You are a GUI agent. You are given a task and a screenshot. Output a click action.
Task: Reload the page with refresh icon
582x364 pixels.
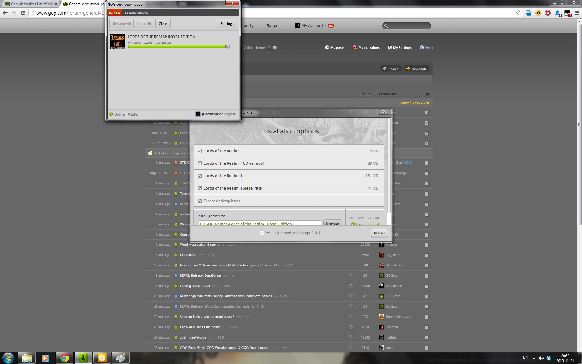tap(23, 13)
